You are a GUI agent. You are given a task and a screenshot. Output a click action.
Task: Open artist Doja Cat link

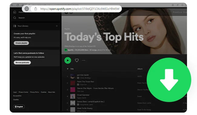tap(83, 85)
